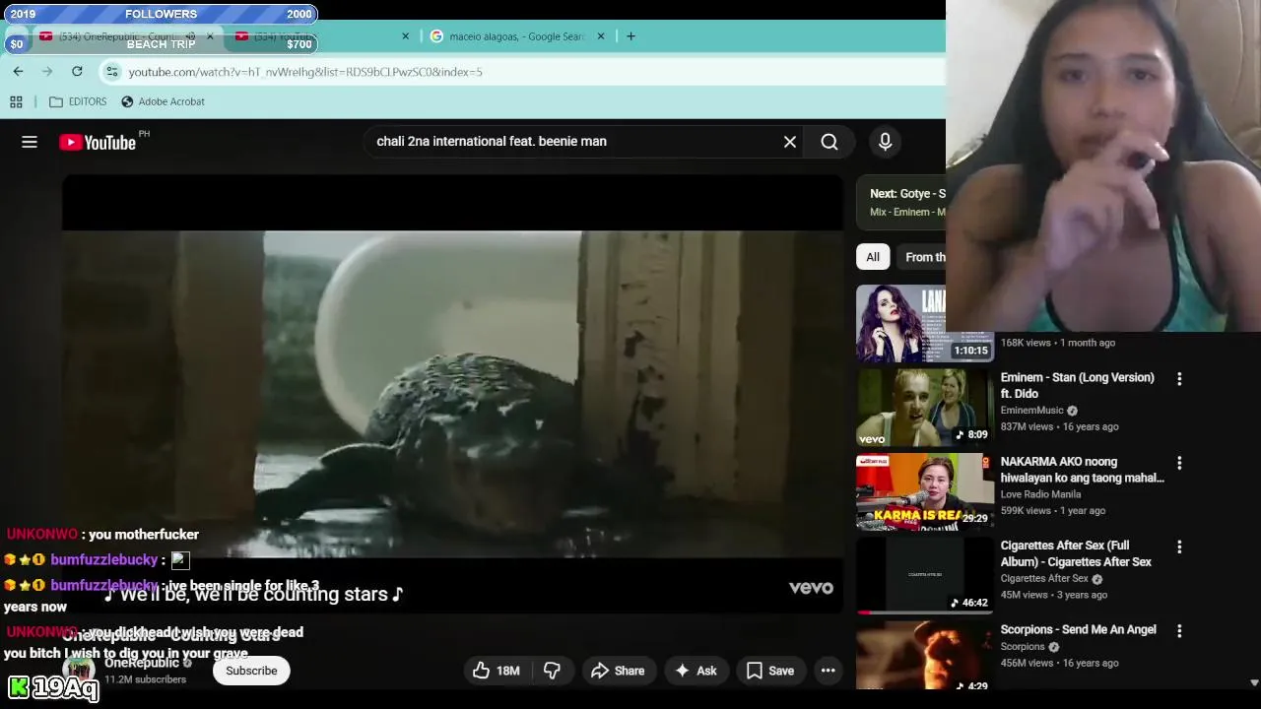Click the vevo logo on the video
Screen dimensions: 1261x709
[x=811, y=588]
